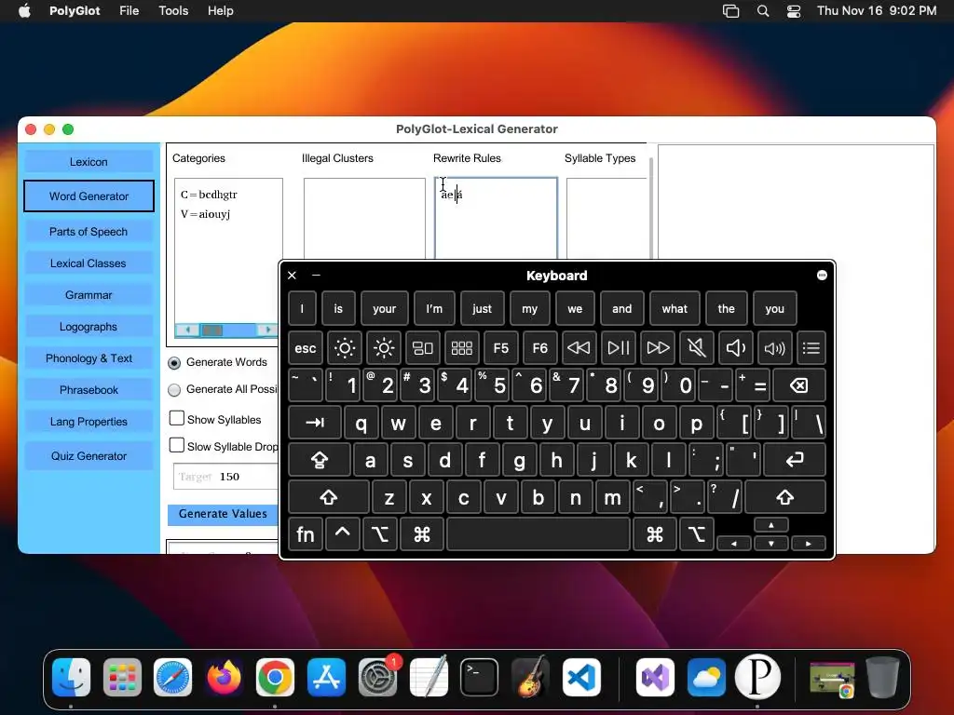The height and width of the screenshot is (715, 954).
Task: Enable the Show Syllables checkbox
Action: tap(177, 418)
